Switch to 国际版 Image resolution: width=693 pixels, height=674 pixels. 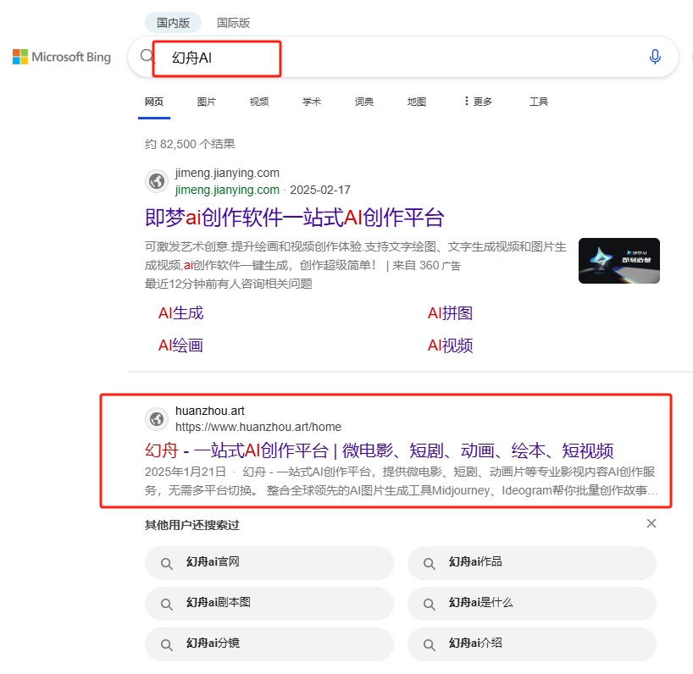pyautogui.click(x=232, y=22)
